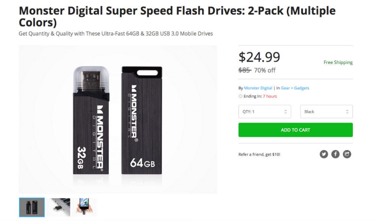Click the clock icon beside Ending In
The image size is (375, 221).
coord(240,96)
